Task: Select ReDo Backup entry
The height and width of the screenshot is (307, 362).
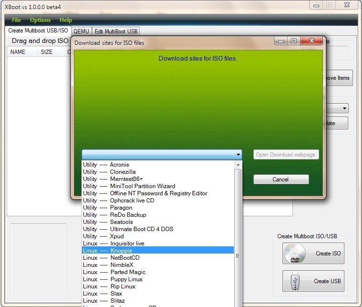Action: (x=158, y=215)
